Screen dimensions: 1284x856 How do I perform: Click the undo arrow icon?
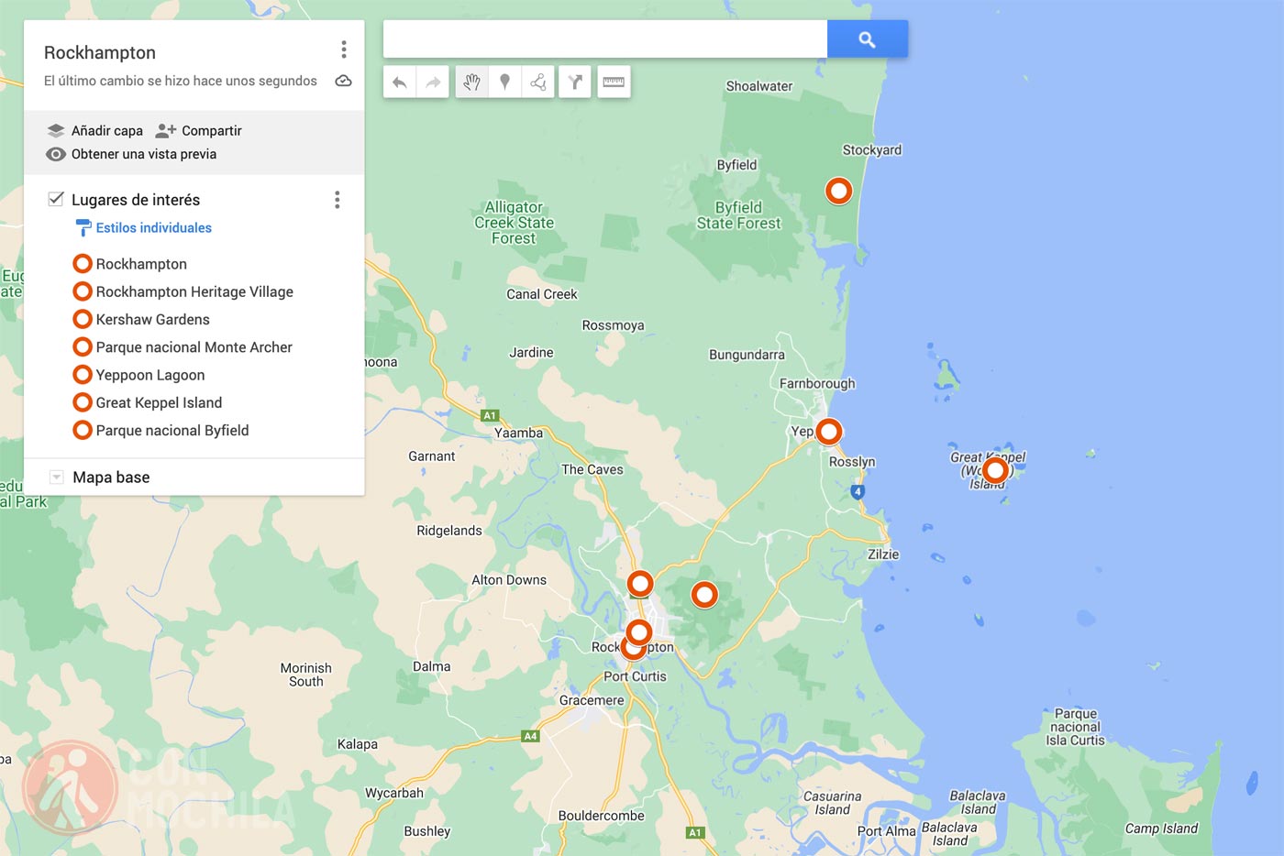click(x=400, y=82)
